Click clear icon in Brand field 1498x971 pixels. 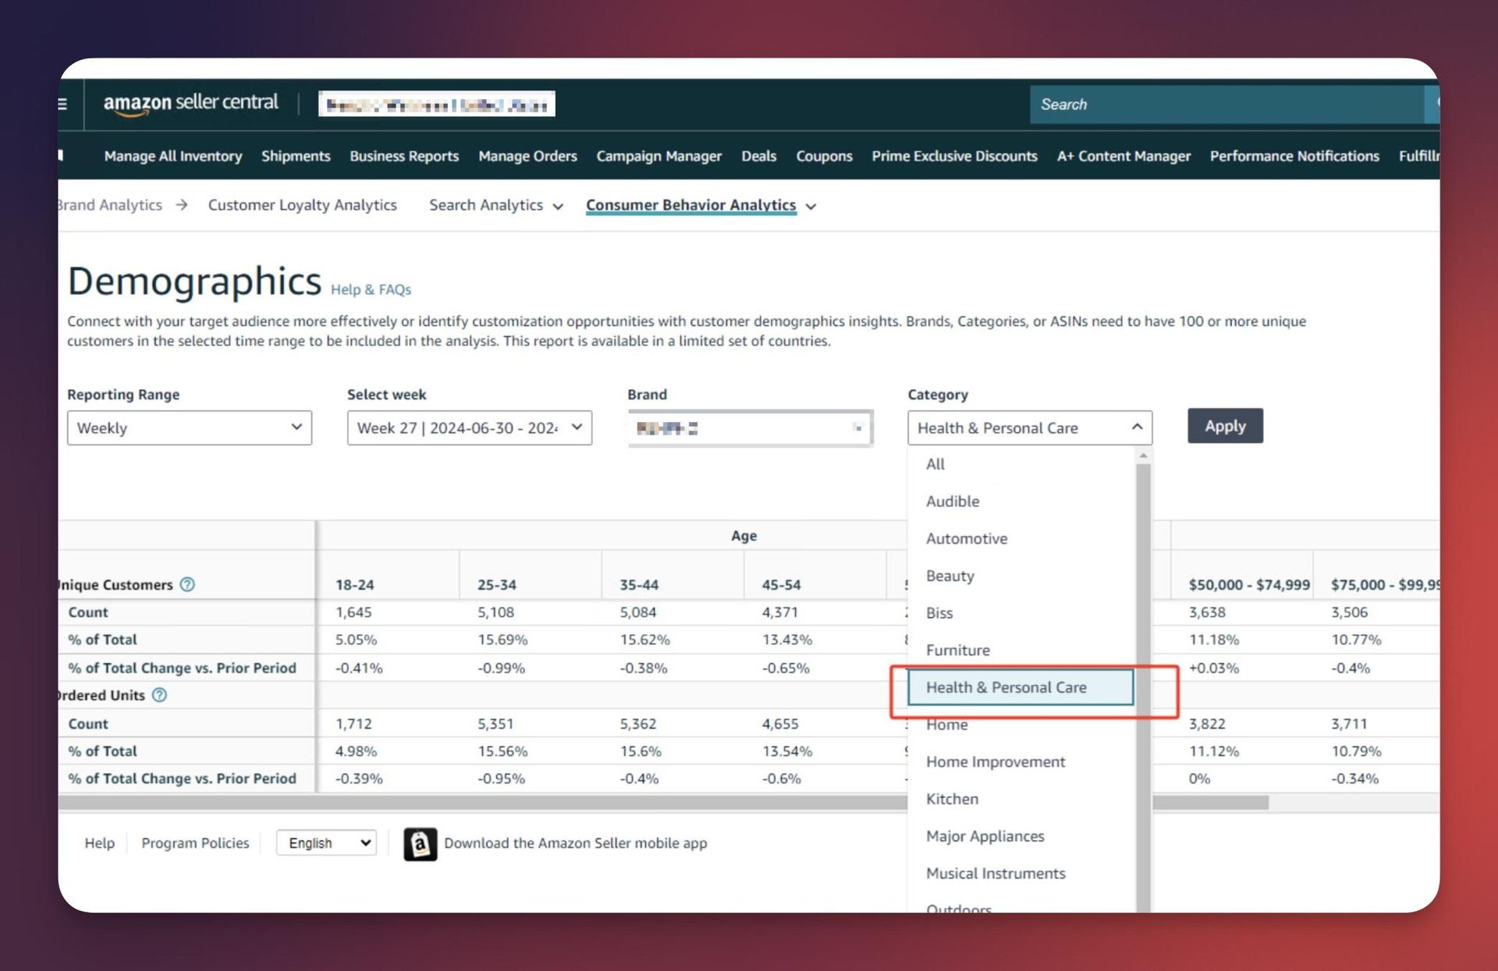[857, 427]
